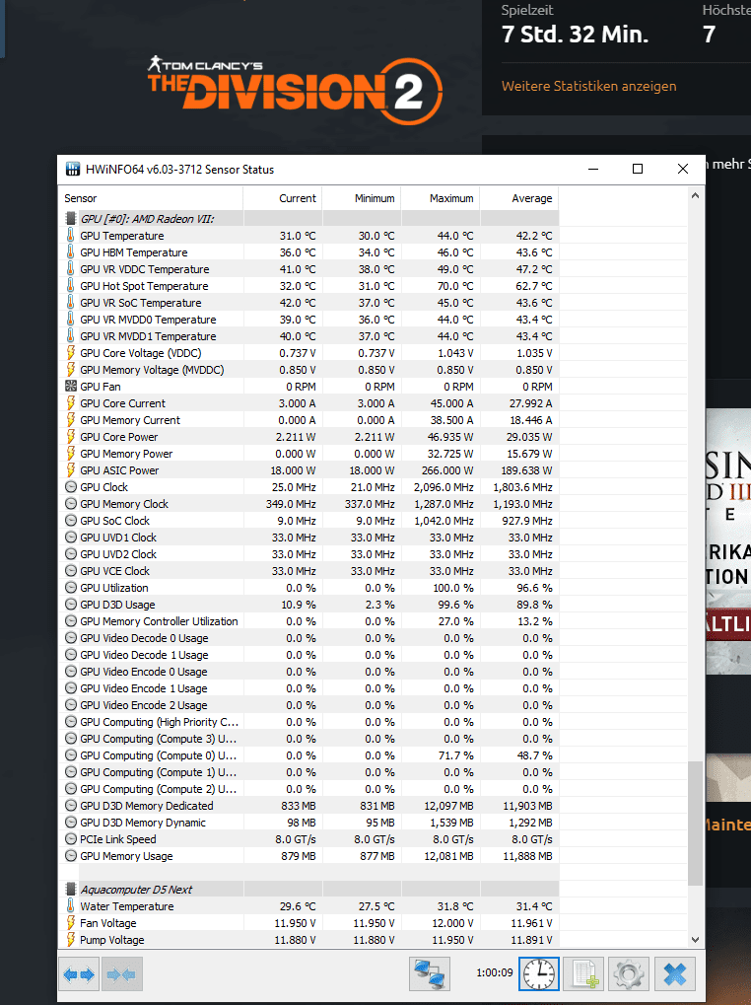Click the Maximum column header

pyautogui.click(x=441, y=198)
